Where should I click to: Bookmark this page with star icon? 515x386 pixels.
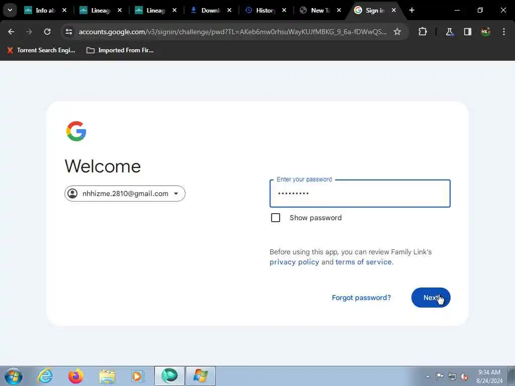[397, 32]
